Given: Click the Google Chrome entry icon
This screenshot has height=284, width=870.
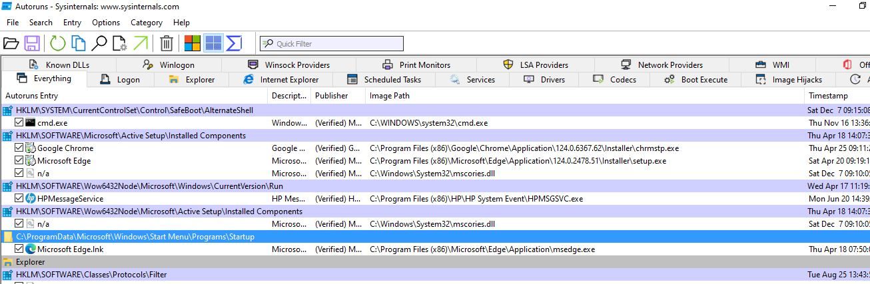Looking at the screenshot, I should pyautogui.click(x=30, y=148).
